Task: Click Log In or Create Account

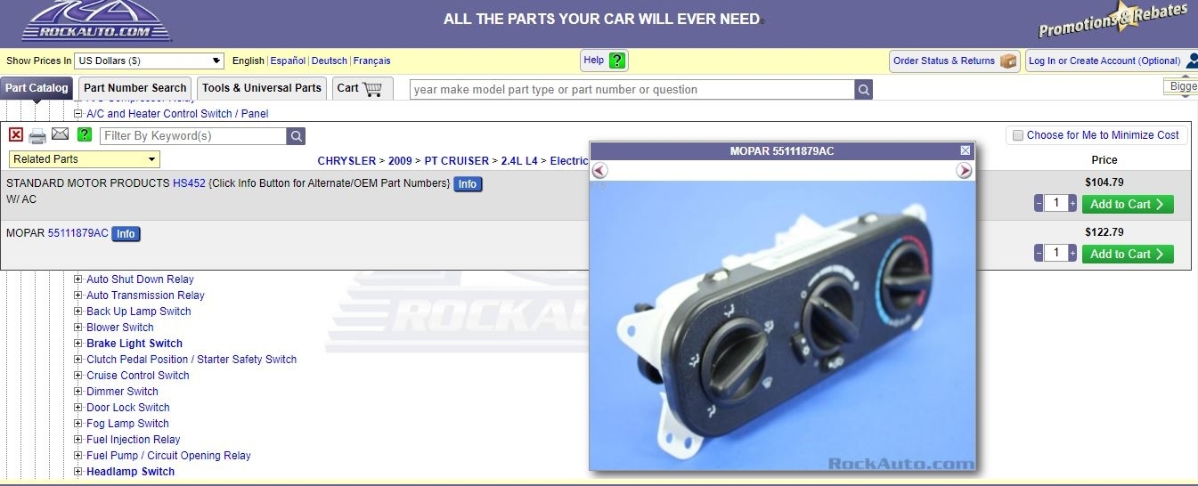Action: pyautogui.click(x=1104, y=61)
